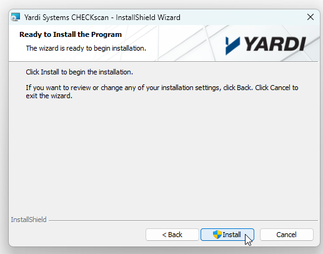Image resolution: width=323 pixels, height=254 pixels.
Task: Cancel the CHECKscan installation
Action: click(287, 235)
